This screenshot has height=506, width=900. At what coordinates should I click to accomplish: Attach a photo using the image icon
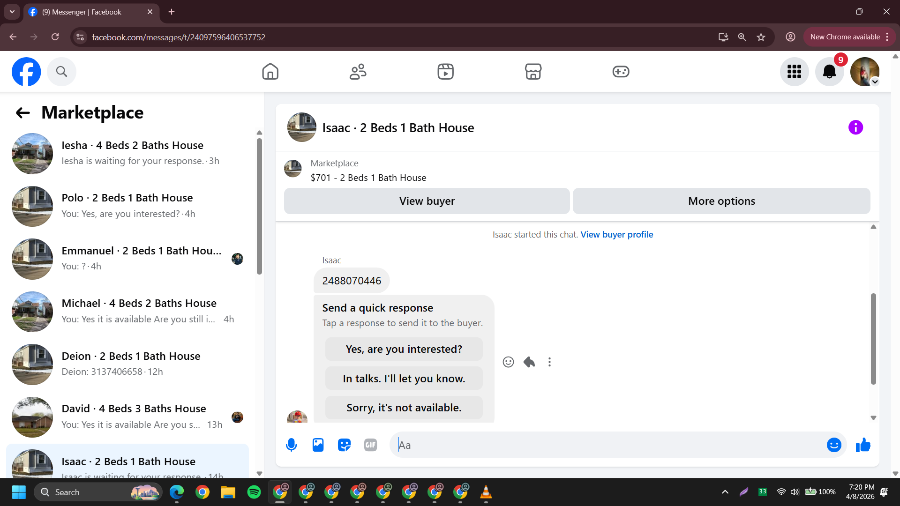[x=318, y=445]
